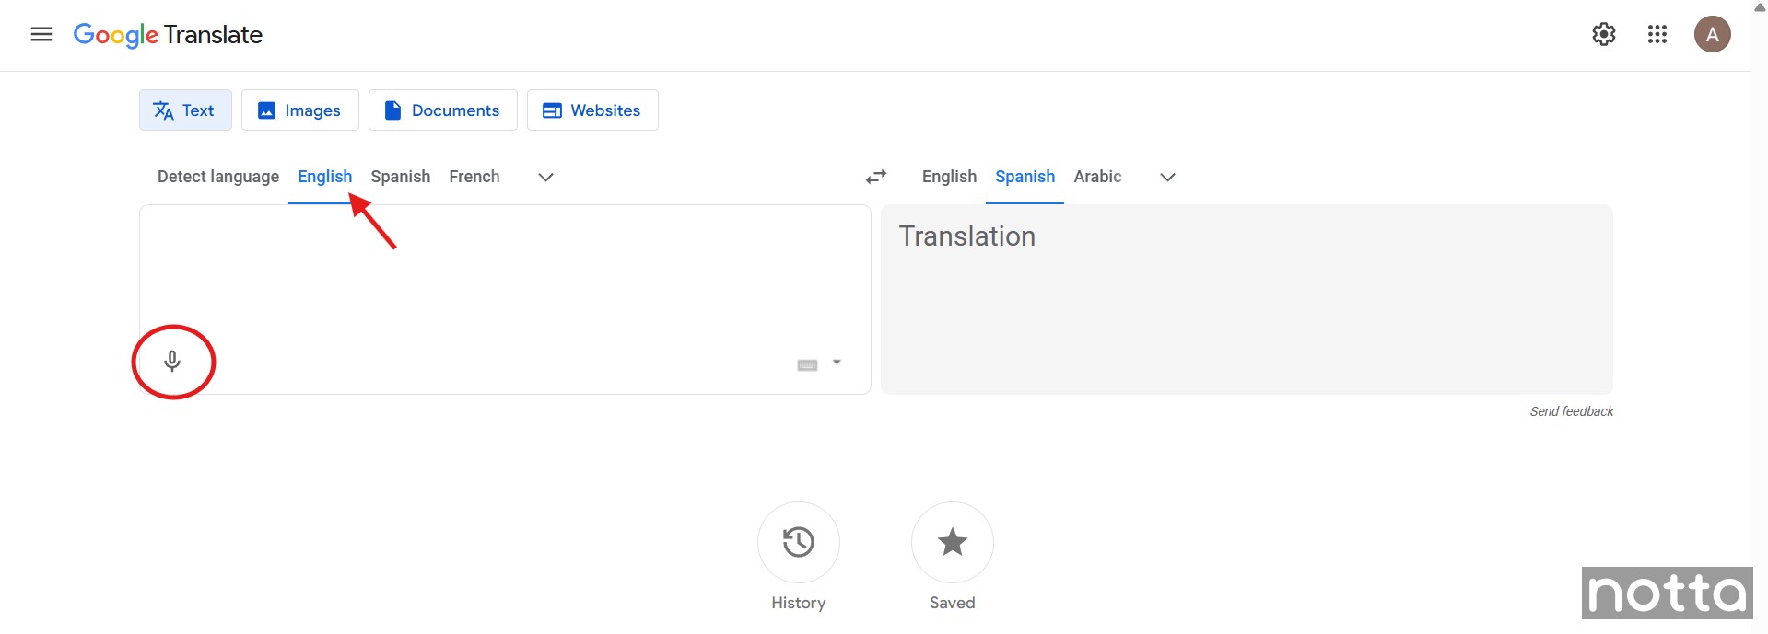Open Saved translations
1768x634 pixels.
(x=952, y=543)
